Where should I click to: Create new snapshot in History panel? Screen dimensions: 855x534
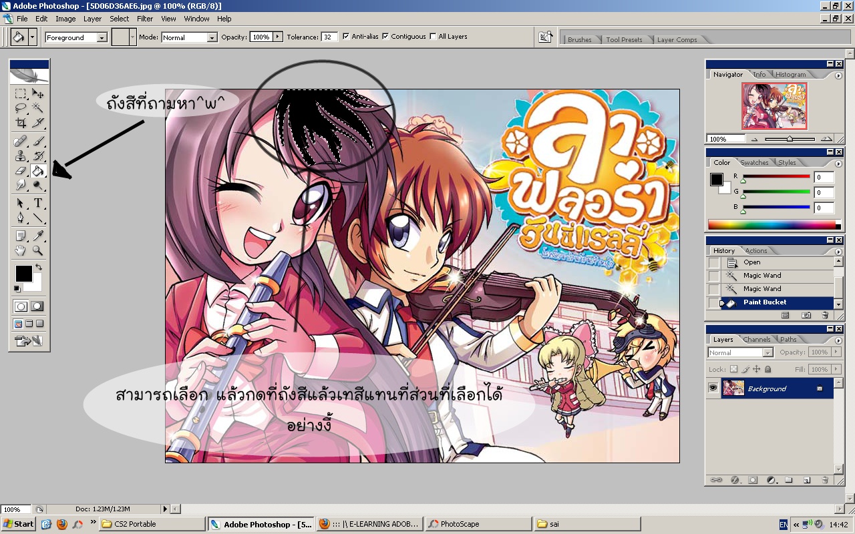(806, 315)
